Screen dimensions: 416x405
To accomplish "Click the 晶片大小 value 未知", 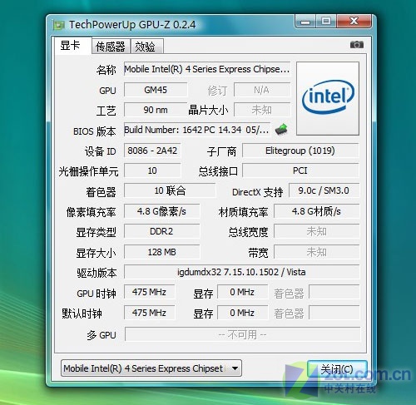I will coord(262,110).
